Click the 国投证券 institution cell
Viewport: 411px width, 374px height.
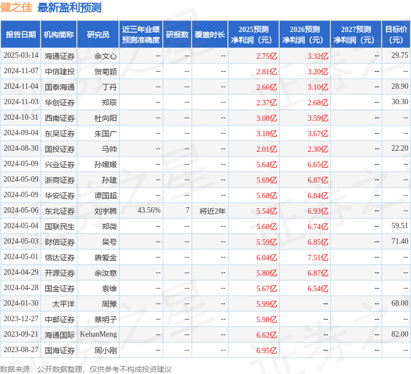click(60, 149)
